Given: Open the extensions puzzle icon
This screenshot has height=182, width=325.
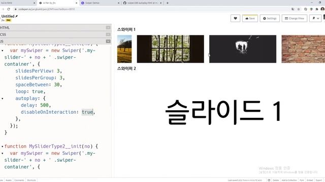Looking at the screenshot, I should [317, 9].
